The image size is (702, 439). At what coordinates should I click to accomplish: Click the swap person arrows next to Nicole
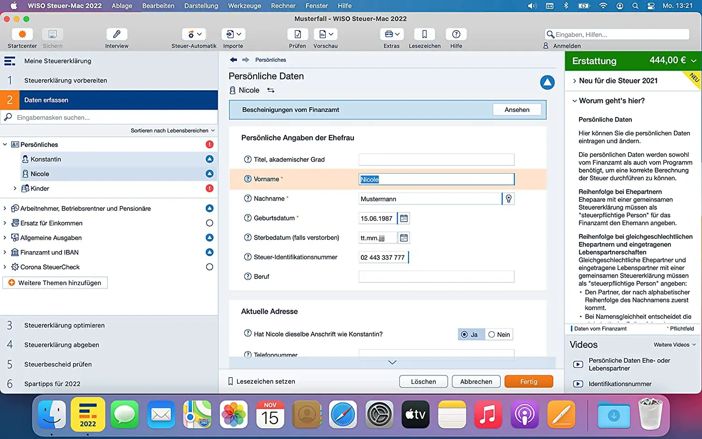271,90
